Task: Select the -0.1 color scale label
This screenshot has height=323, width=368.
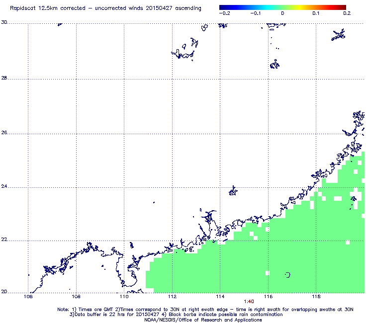Action: pos(256,13)
